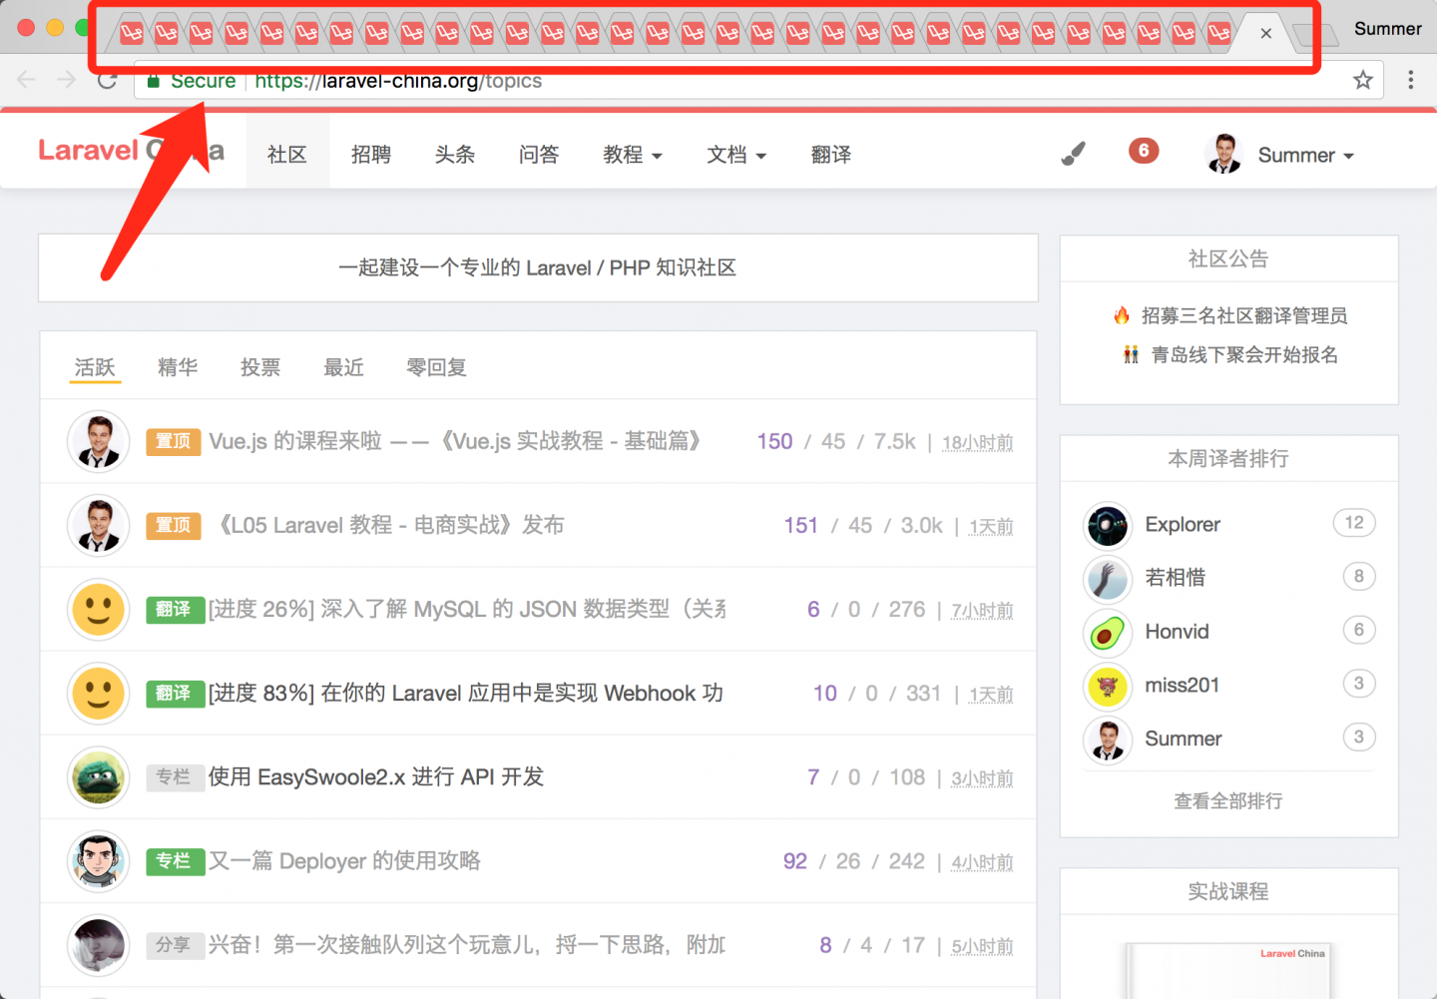
Task: Select the 零回复 filter tab
Action: pos(436,367)
